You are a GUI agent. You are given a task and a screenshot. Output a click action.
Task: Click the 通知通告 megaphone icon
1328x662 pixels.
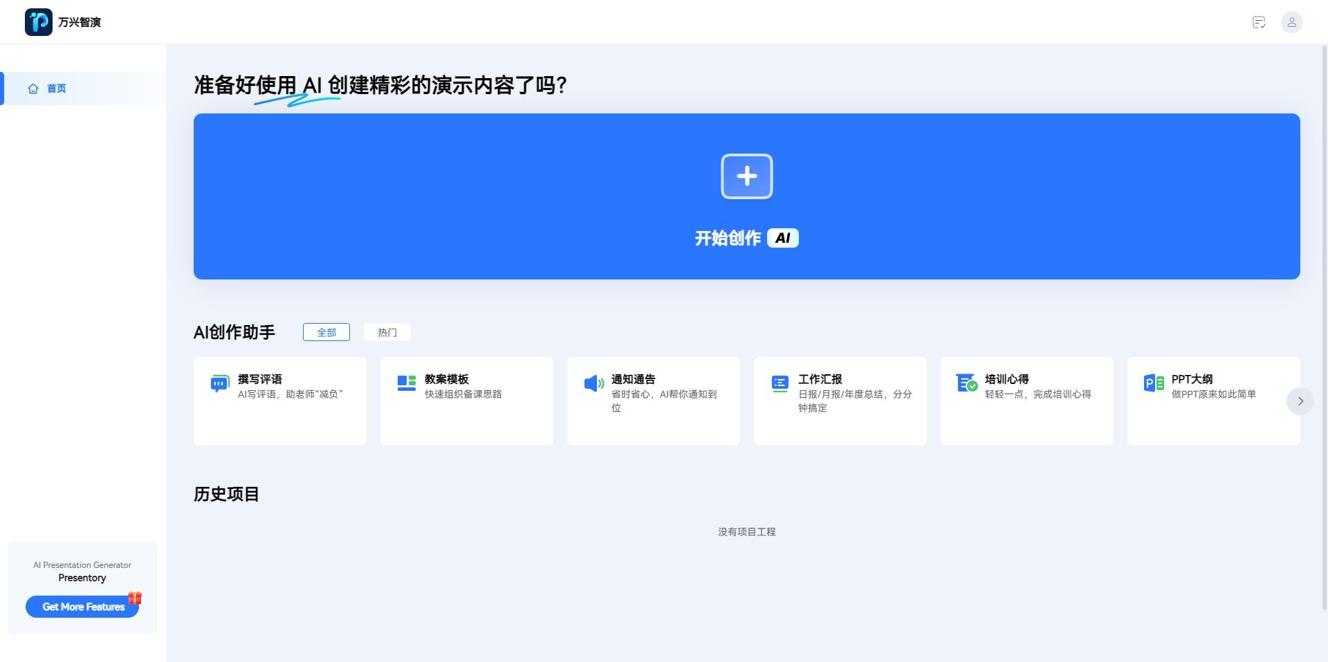[593, 383]
